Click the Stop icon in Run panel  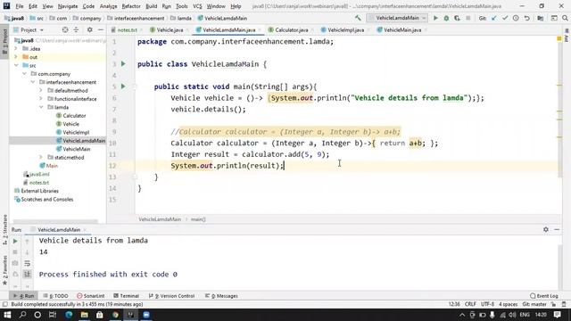[15, 251]
